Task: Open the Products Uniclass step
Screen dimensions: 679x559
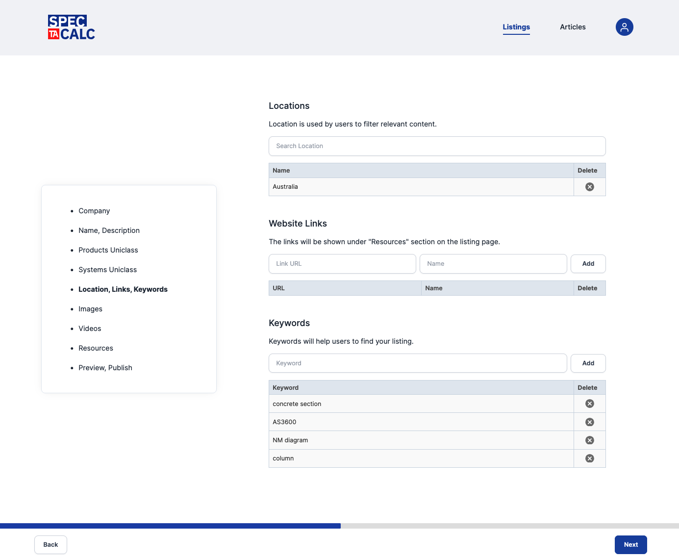Action: pyautogui.click(x=108, y=250)
